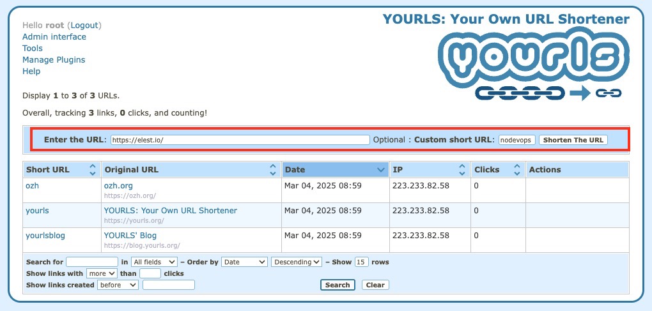The image size is (652, 311).
Task: Sort table by Original URL column arrows
Action: point(273,169)
